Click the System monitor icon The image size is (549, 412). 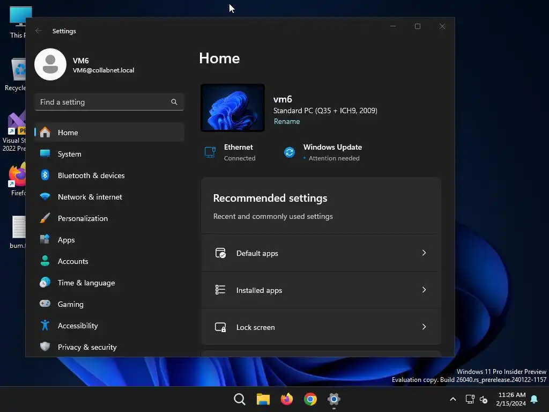click(x=45, y=153)
